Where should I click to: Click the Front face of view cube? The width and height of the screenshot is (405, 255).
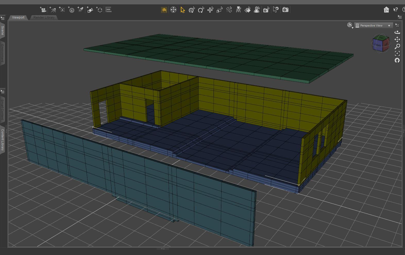378,45
